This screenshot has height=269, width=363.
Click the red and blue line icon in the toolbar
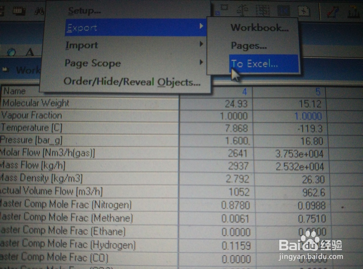(333, 12)
